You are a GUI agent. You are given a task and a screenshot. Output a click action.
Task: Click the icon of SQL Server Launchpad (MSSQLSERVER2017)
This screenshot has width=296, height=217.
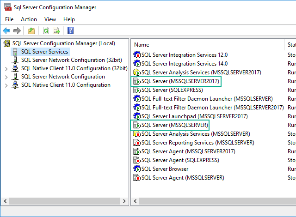pos(137,116)
